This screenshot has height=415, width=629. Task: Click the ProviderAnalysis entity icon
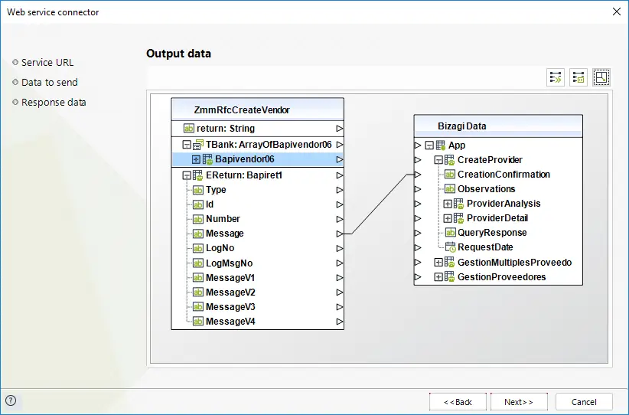coord(459,204)
